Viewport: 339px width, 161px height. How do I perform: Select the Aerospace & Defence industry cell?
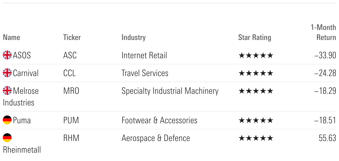coord(156,138)
